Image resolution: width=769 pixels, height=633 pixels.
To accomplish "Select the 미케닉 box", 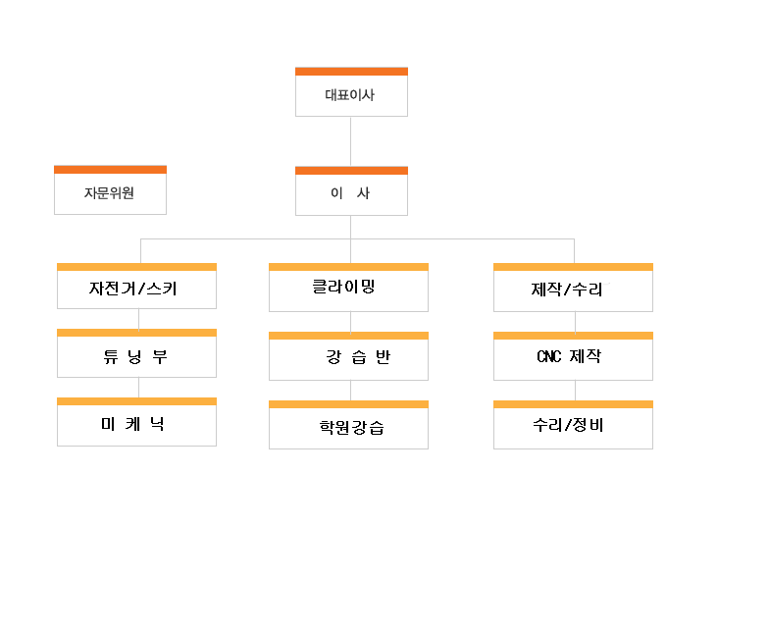I will [137, 422].
